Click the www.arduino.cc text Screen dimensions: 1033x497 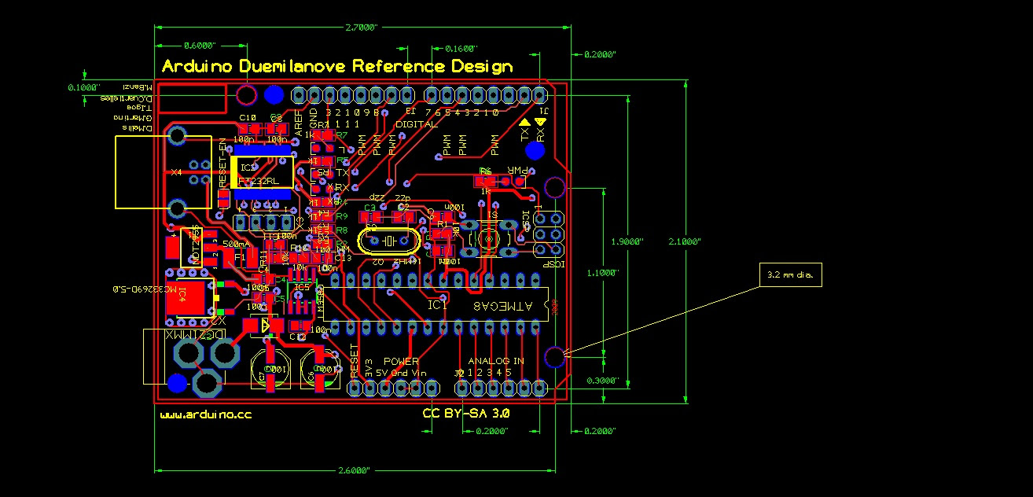point(206,414)
